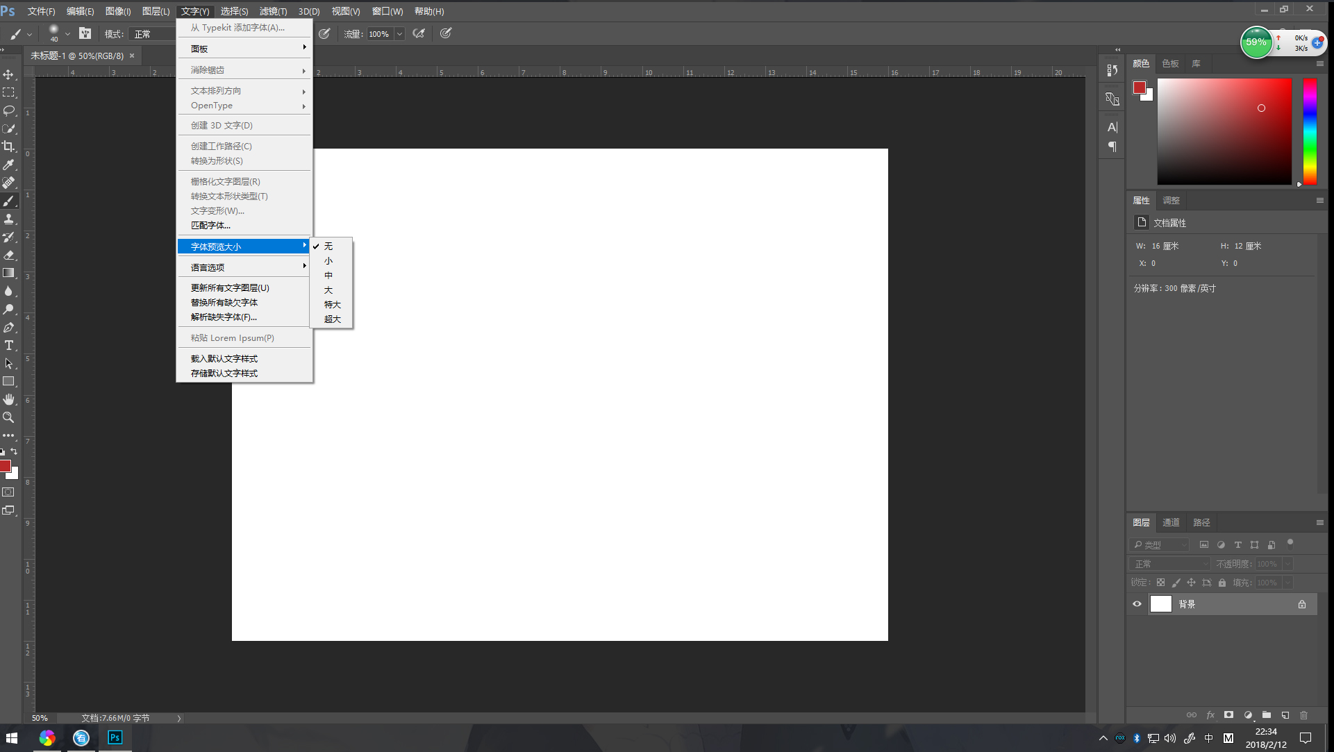Click the delete layer trash icon

click(x=1303, y=715)
